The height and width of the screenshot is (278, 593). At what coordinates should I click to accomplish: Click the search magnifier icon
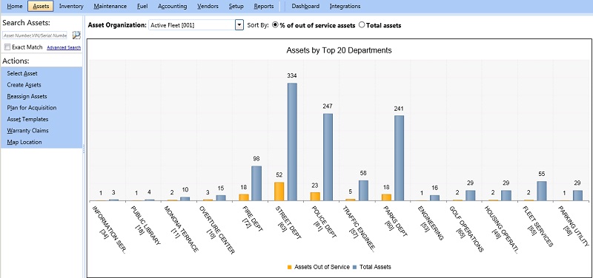[x=76, y=35]
